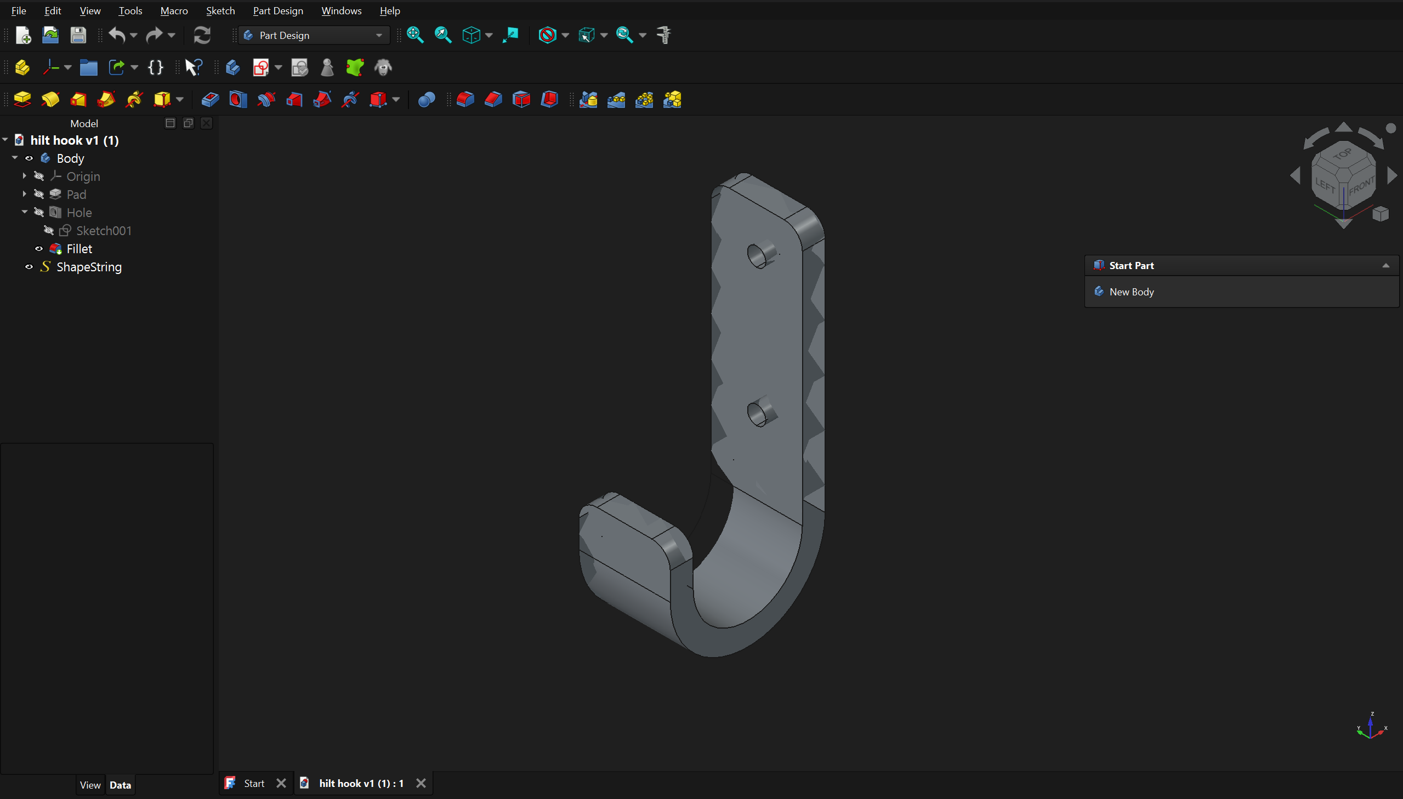Open the Windows menu
1403x799 pixels.
[341, 11]
